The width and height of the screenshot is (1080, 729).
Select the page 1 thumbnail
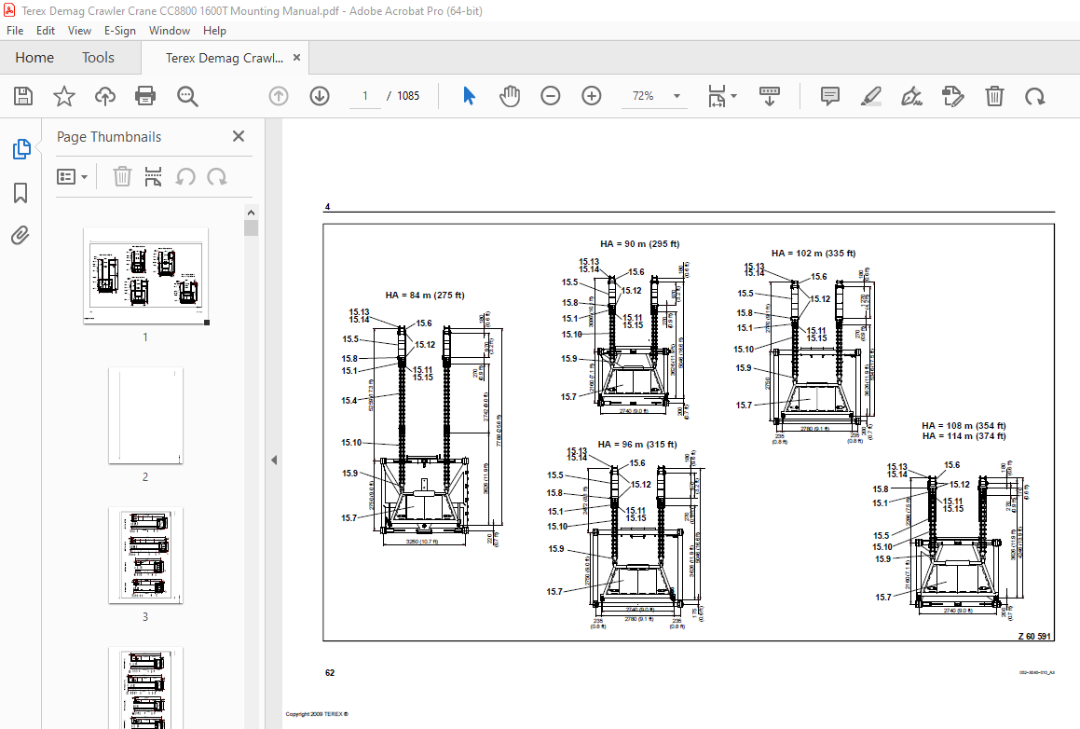pos(145,276)
